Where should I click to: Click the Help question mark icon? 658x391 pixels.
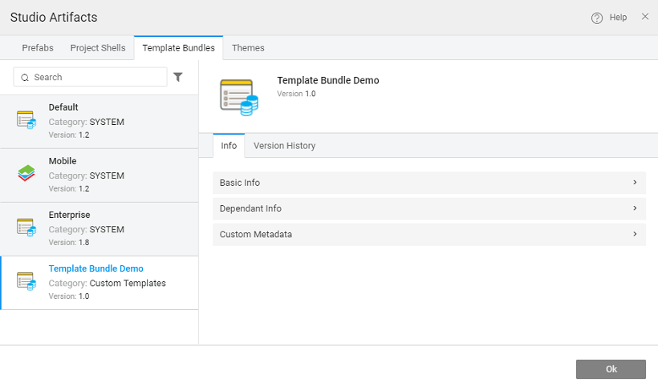(597, 18)
